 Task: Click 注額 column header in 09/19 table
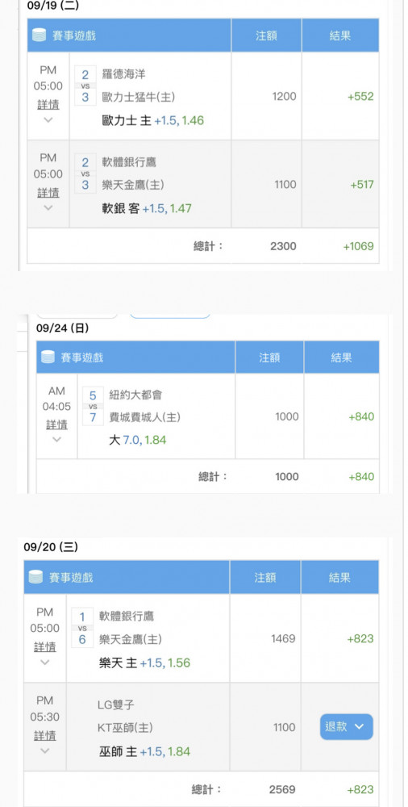pyautogui.click(x=267, y=36)
